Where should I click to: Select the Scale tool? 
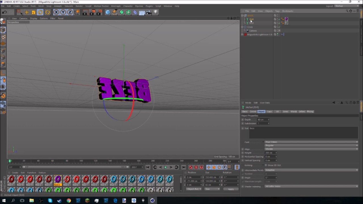click(x=33, y=12)
